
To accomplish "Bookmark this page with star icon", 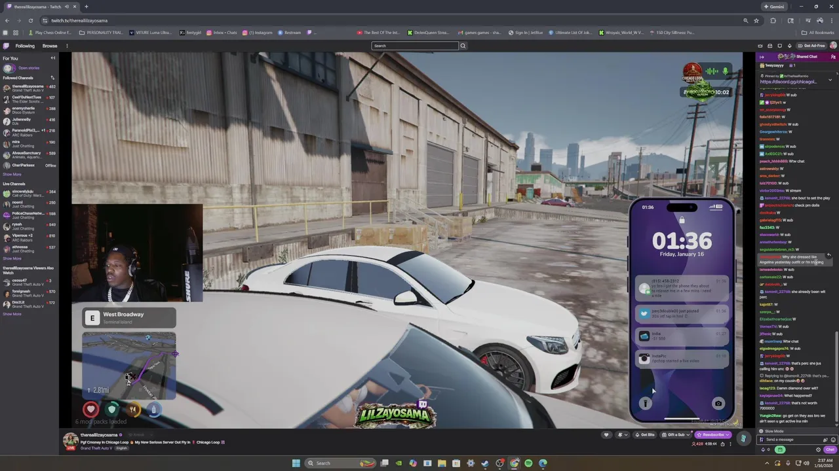I will 756,20.
